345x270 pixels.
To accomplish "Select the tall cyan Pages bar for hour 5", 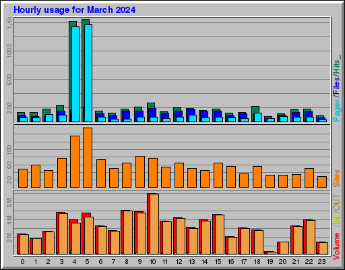I will (88, 73).
